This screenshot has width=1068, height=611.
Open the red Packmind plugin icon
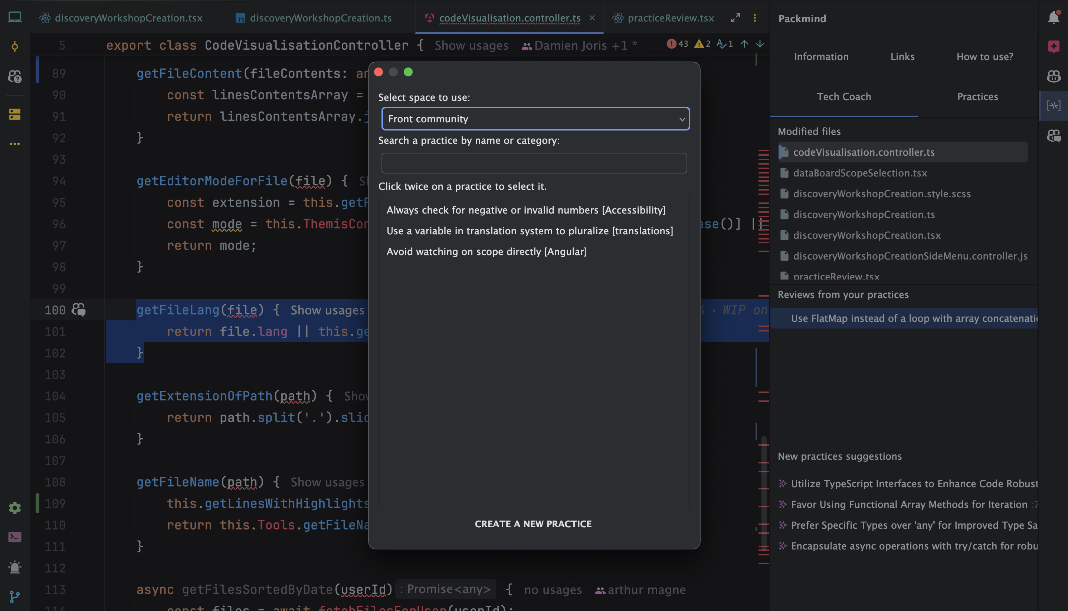point(1054,47)
